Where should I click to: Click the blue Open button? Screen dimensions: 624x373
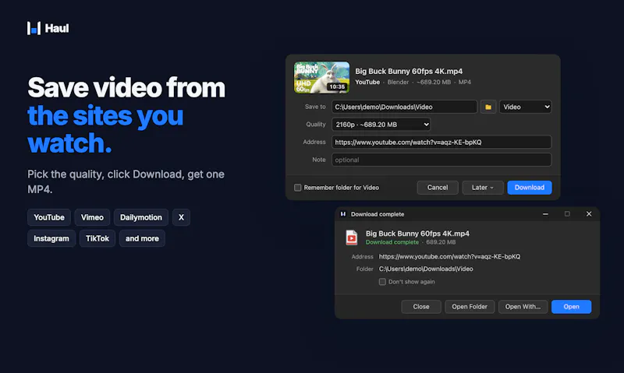tap(571, 307)
